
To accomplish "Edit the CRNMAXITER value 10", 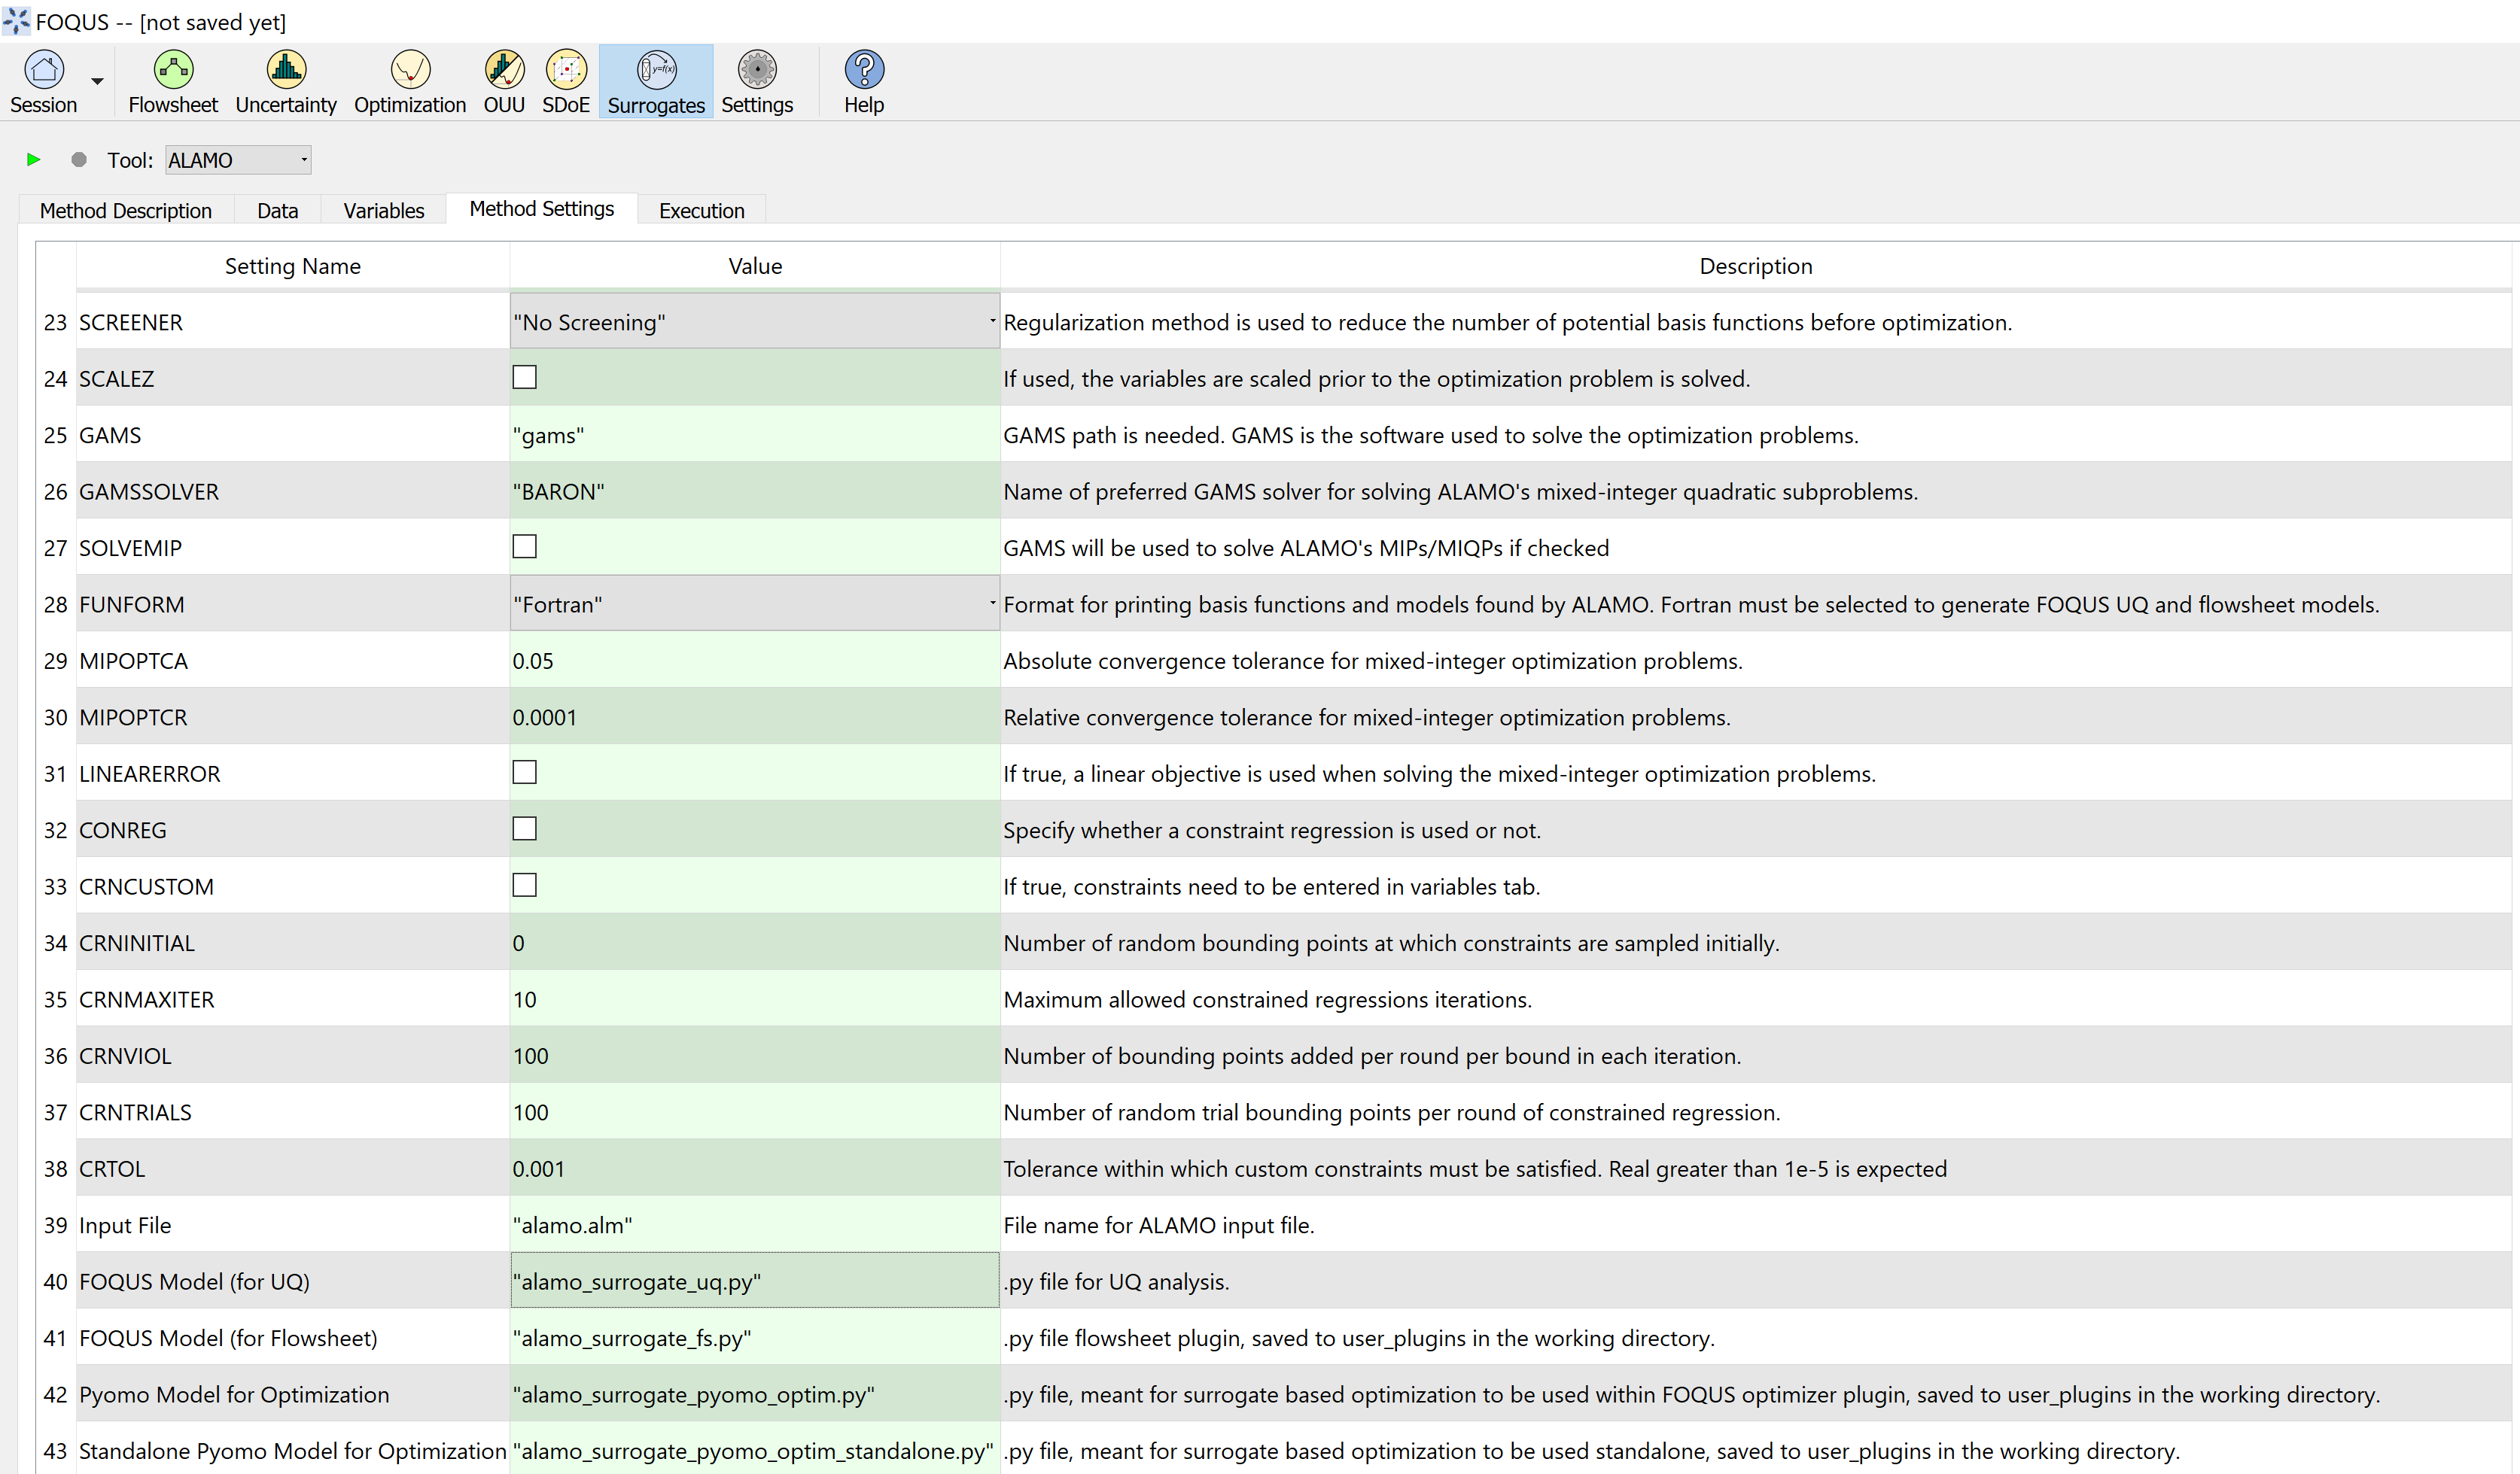I will coord(754,998).
